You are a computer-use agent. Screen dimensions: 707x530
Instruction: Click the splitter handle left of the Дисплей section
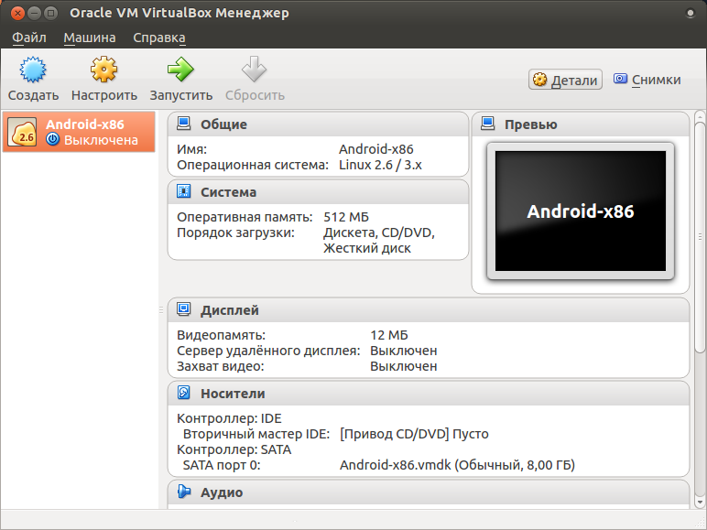point(161,309)
